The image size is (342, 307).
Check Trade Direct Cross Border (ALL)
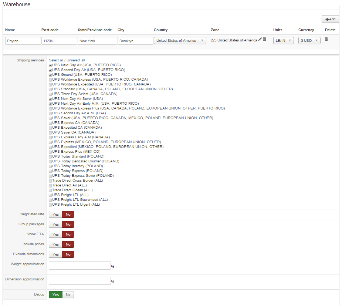coord(50,181)
